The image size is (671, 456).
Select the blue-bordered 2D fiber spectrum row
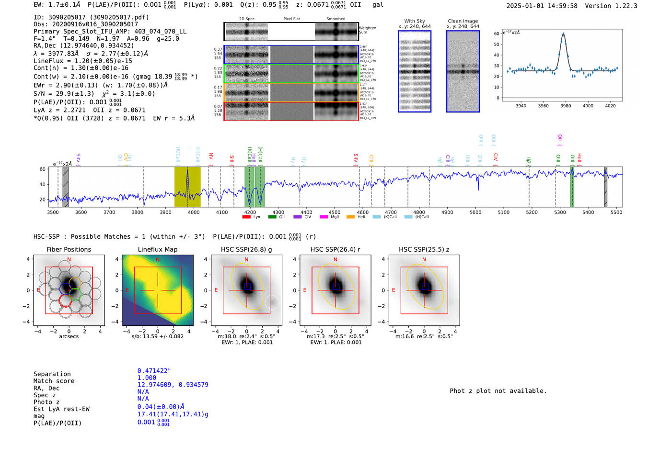[x=291, y=55]
